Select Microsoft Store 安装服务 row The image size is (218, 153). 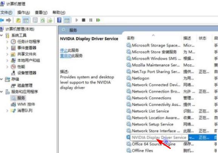172,52
